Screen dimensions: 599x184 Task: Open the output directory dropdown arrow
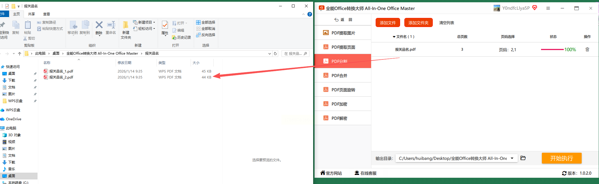click(512, 158)
